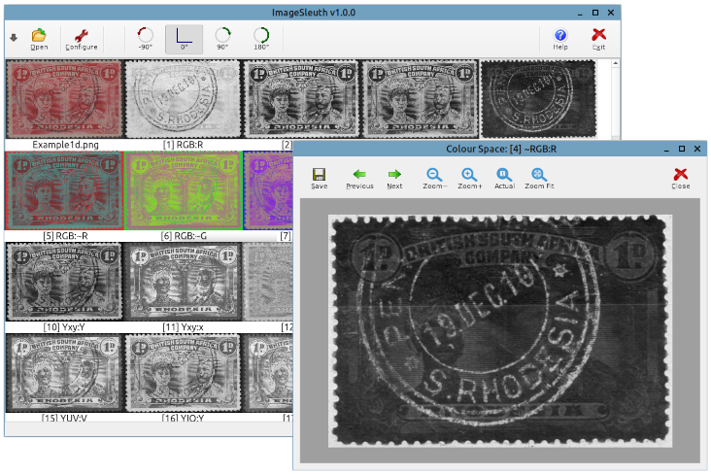The width and height of the screenshot is (711, 474).
Task: Minimize the Colour Space window
Action: (666, 150)
